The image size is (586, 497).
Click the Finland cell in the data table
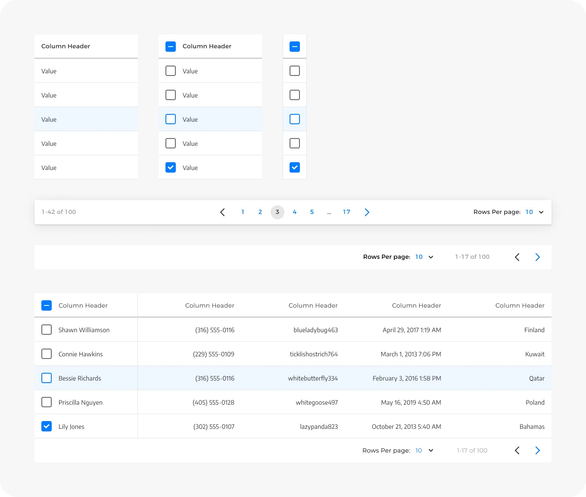[x=534, y=330]
